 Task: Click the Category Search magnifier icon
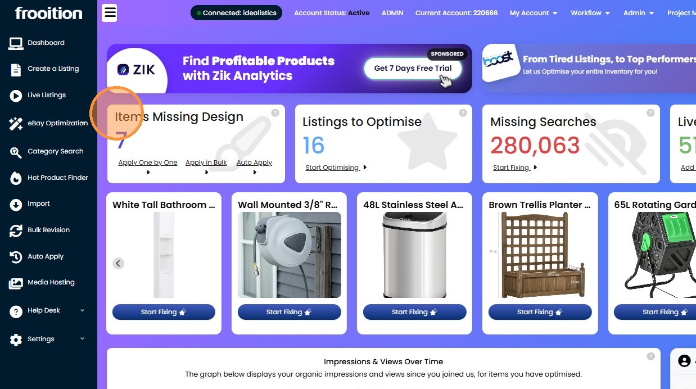tap(16, 152)
